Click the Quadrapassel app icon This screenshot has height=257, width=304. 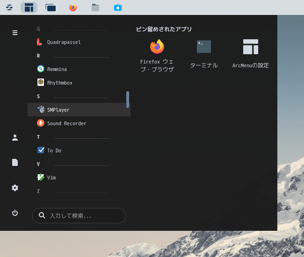point(39,42)
